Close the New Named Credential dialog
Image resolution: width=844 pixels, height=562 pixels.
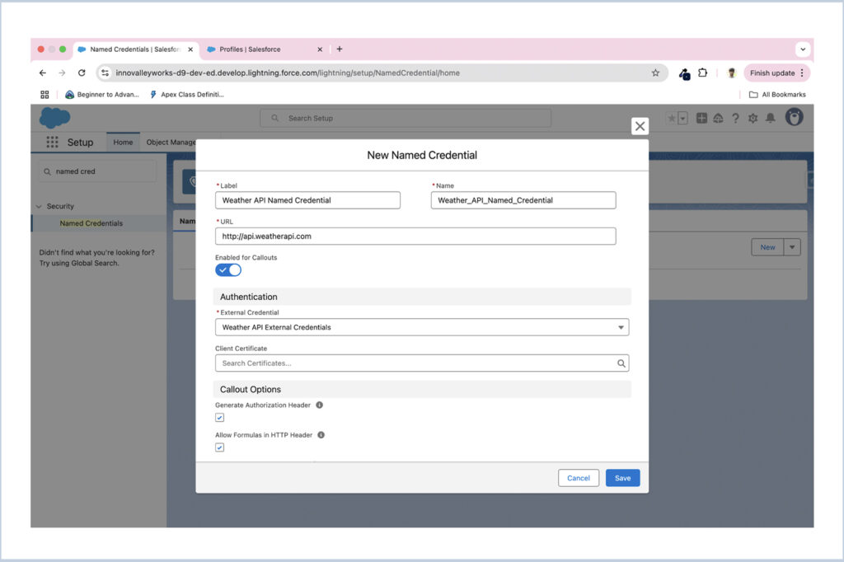point(640,126)
